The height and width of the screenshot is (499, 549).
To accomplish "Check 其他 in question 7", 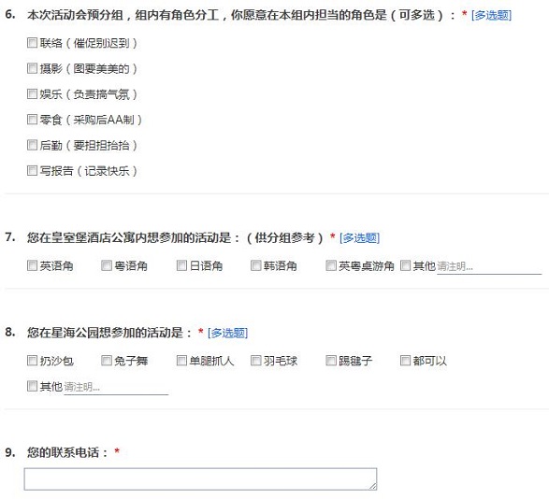I will tap(405, 265).
